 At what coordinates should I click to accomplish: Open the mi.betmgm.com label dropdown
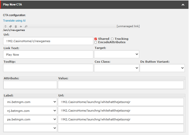(30, 102)
